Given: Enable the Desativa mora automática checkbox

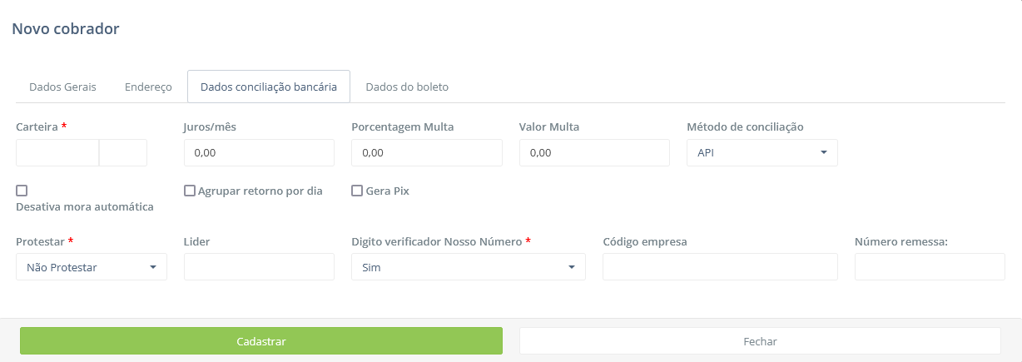Looking at the screenshot, I should 22,191.
